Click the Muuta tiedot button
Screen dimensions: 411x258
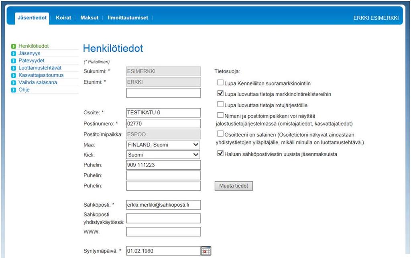pyautogui.click(x=234, y=186)
